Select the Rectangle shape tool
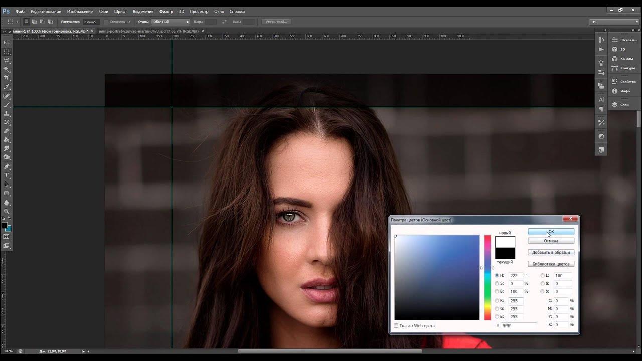 click(7, 193)
